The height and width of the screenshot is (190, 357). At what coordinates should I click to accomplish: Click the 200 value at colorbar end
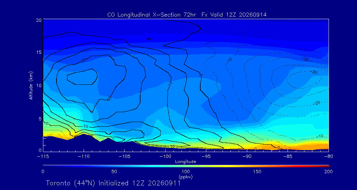click(328, 172)
